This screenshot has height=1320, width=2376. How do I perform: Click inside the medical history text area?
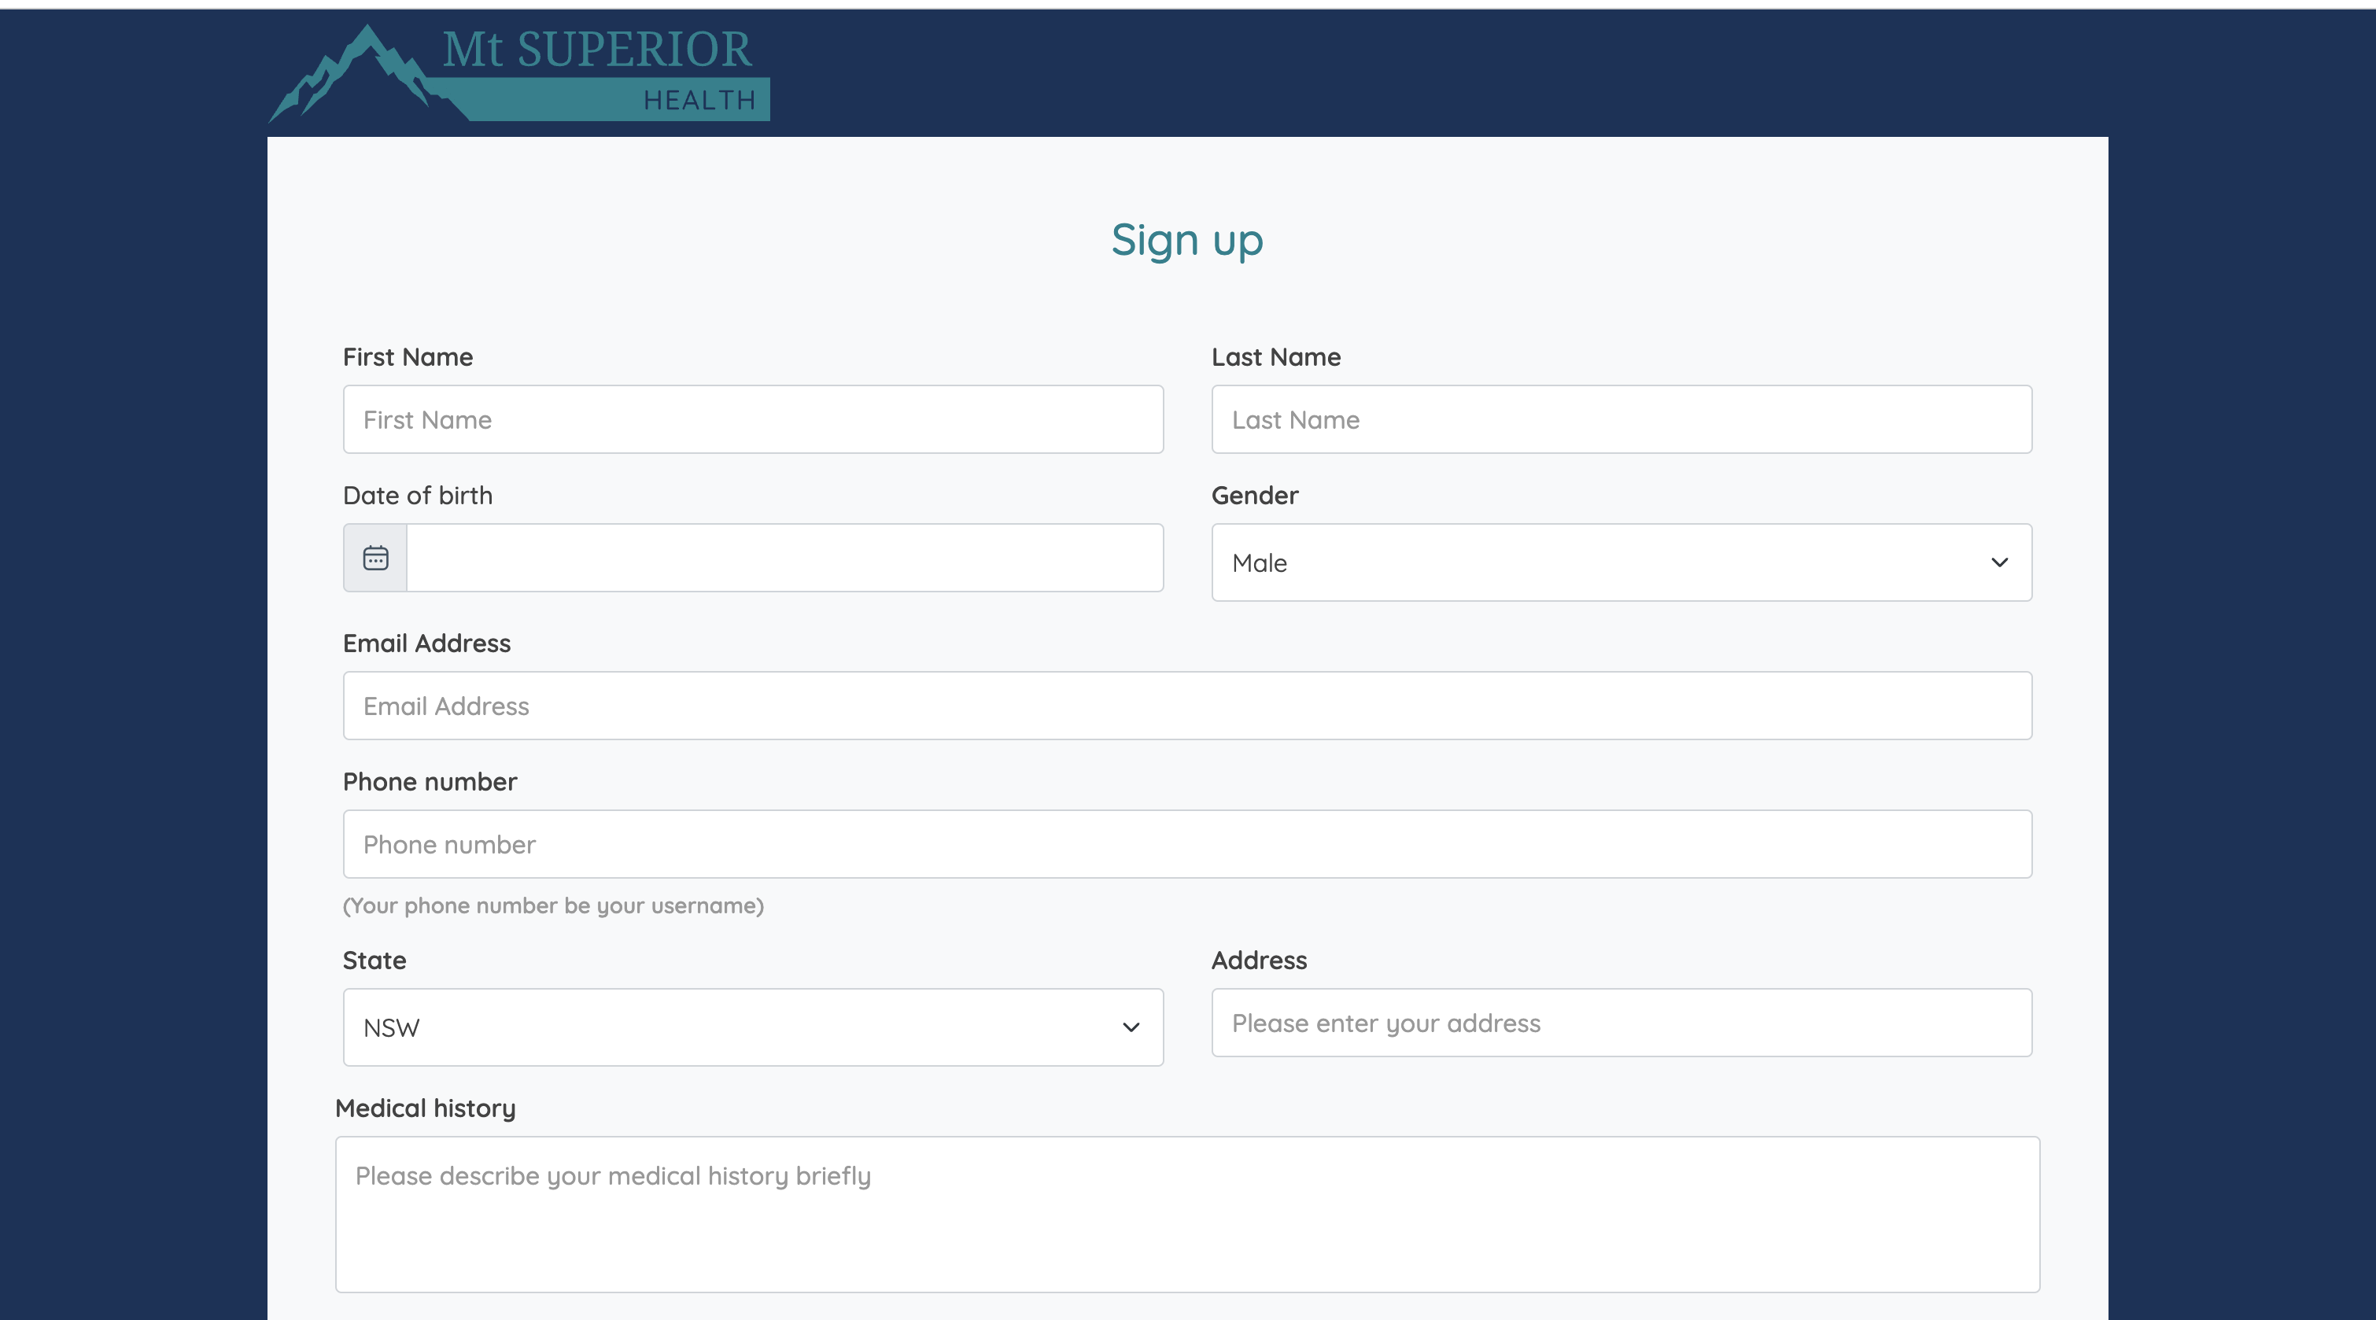pos(1187,1214)
